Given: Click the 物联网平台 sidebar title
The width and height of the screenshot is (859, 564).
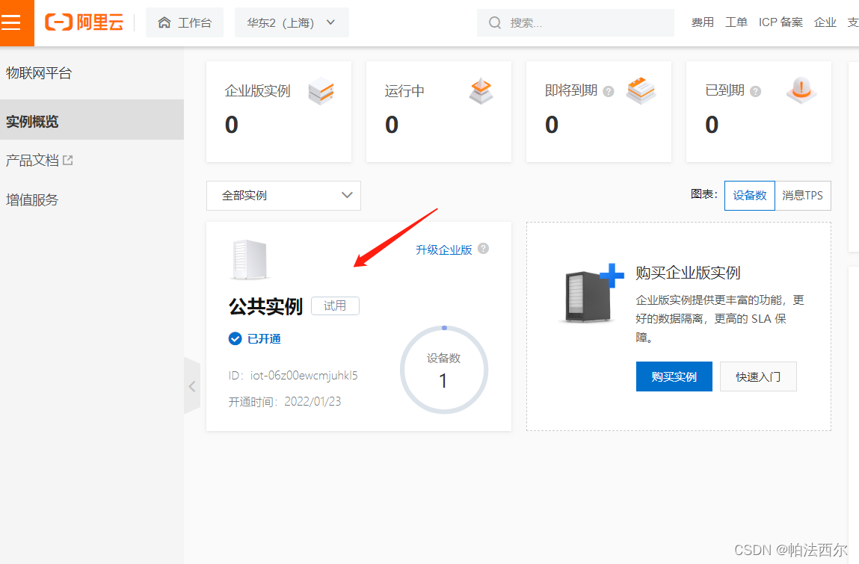Looking at the screenshot, I should tap(39, 72).
